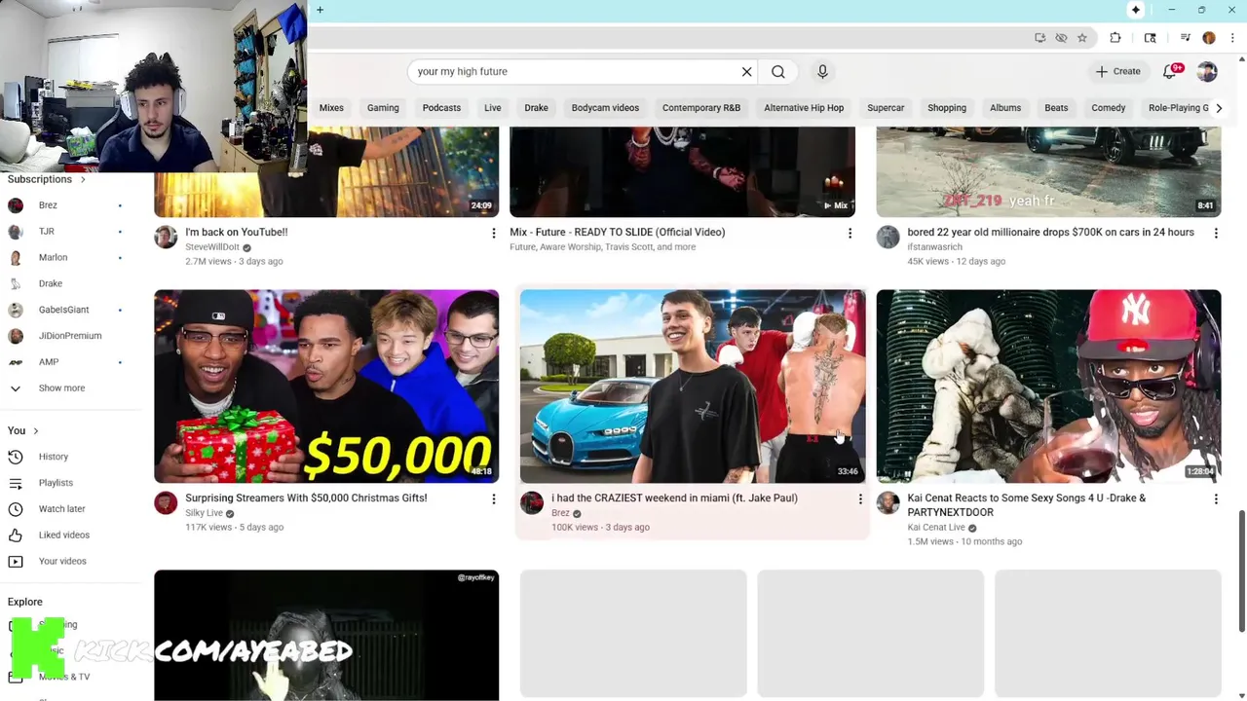This screenshot has height=701, width=1247.
Task: Open Chrome three-dot menu
Action: tap(1230, 38)
